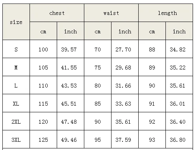Click the waist cm value 95

(x=98, y=139)
